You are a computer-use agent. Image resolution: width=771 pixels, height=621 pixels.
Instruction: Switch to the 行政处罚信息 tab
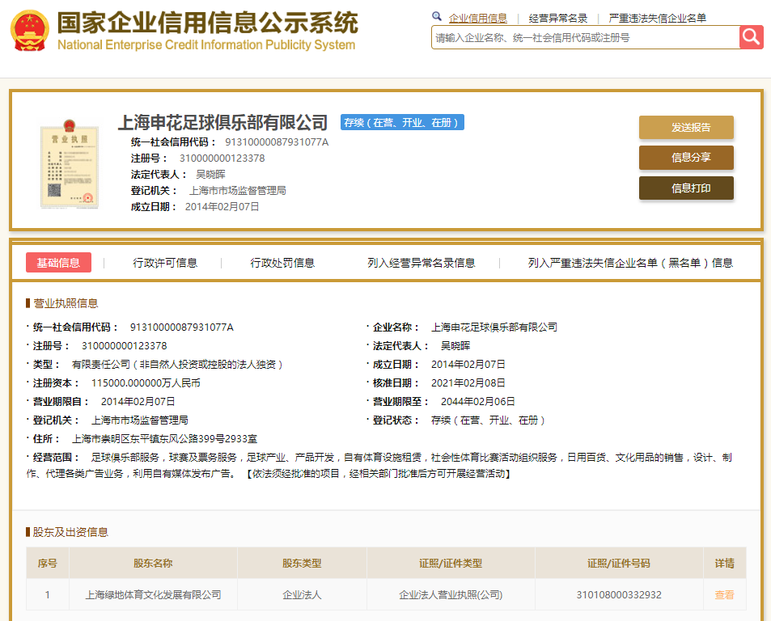(282, 263)
